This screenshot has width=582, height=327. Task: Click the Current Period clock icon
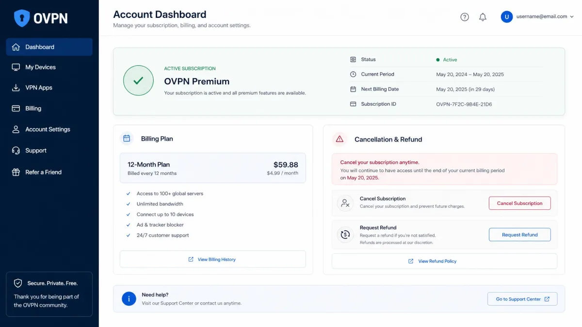click(353, 74)
